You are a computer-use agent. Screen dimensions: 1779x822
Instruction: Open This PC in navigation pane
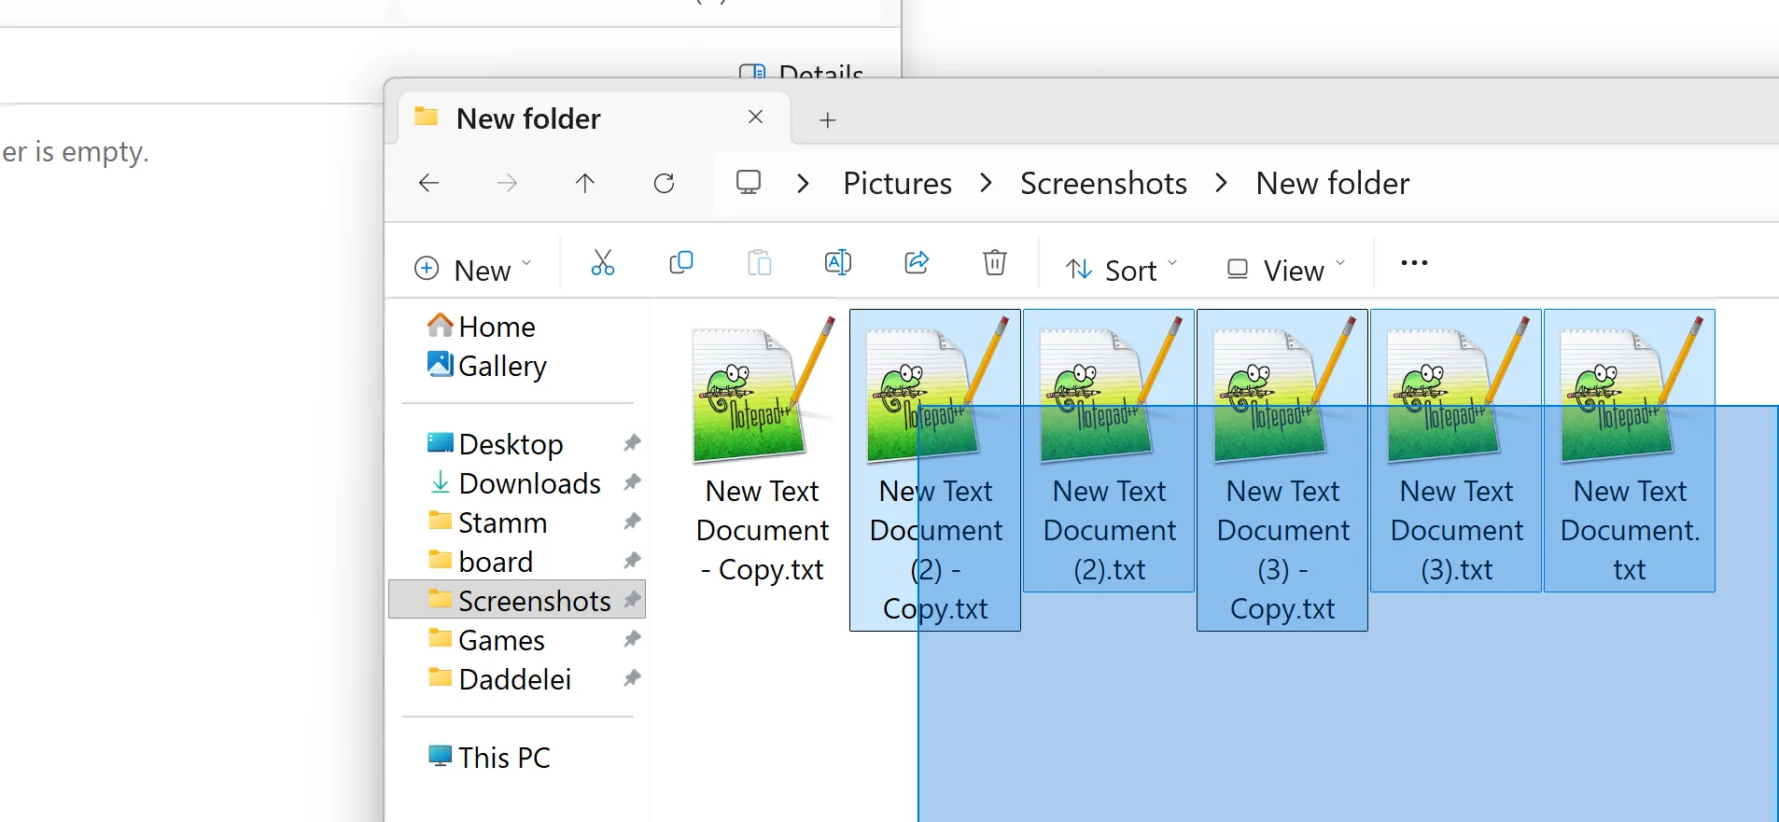(504, 758)
